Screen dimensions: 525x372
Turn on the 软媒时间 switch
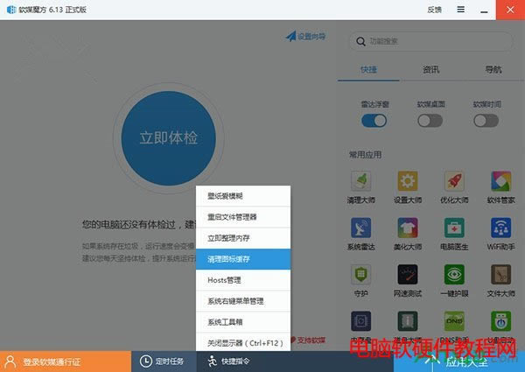pyautogui.click(x=486, y=121)
